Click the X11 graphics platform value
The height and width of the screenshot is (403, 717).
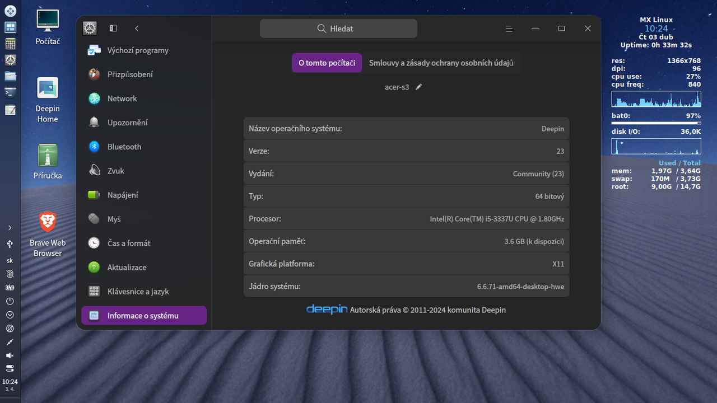click(x=558, y=264)
